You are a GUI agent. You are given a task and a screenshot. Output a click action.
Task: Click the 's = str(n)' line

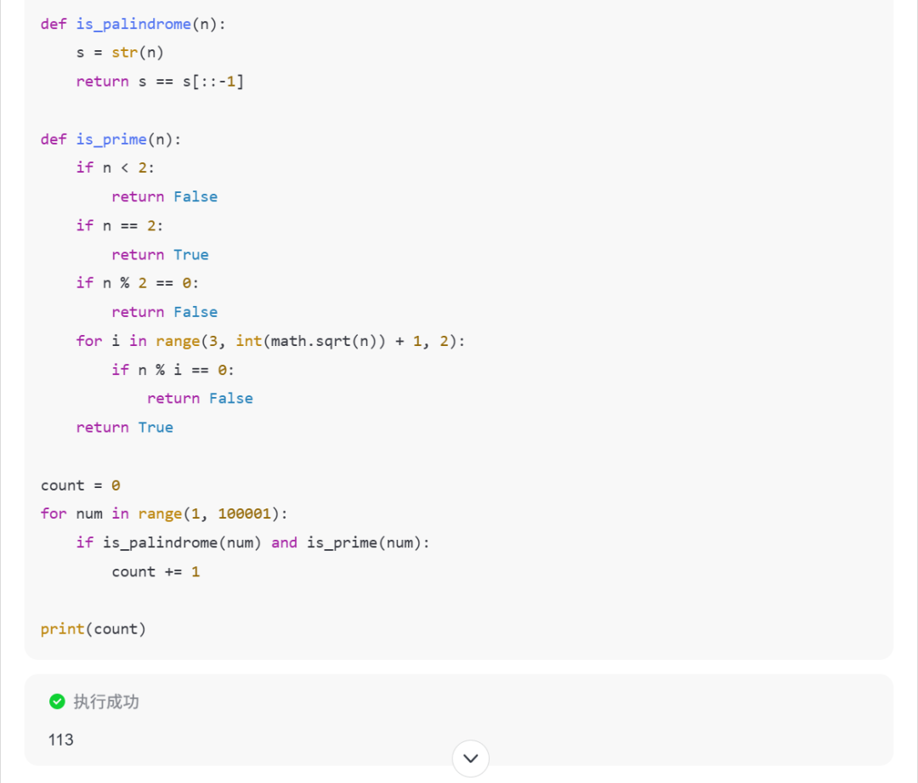pyautogui.click(x=120, y=53)
